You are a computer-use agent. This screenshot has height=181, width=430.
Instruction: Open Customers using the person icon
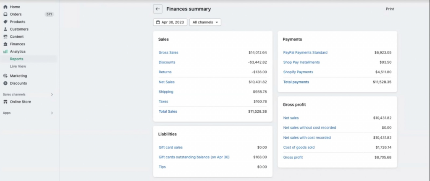(5, 29)
